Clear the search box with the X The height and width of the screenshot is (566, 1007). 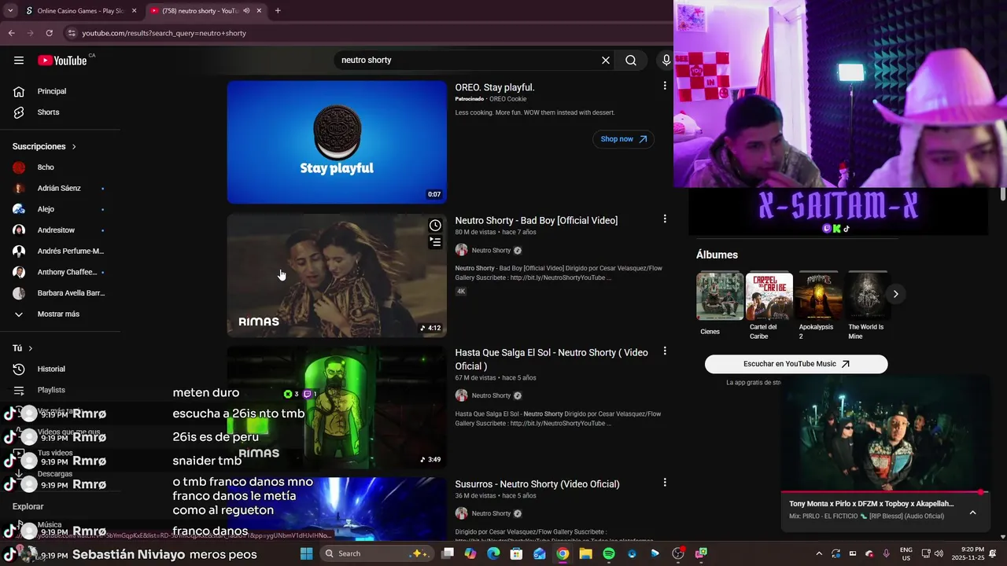[x=606, y=61]
